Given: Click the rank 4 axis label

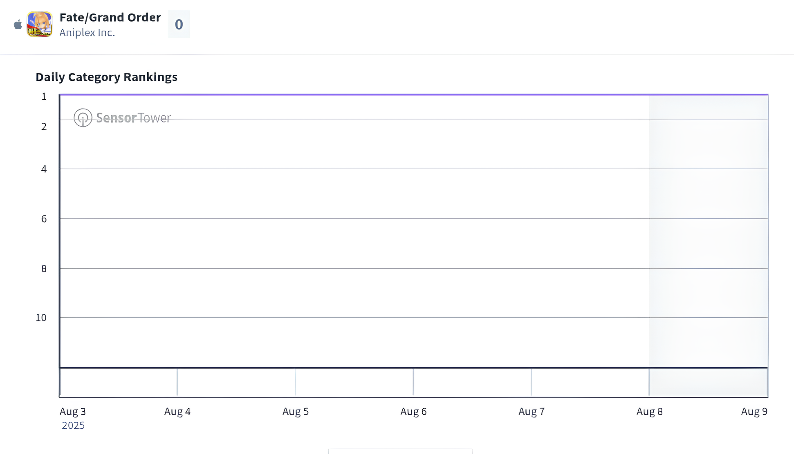Looking at the screenshot, I should 44,169.
